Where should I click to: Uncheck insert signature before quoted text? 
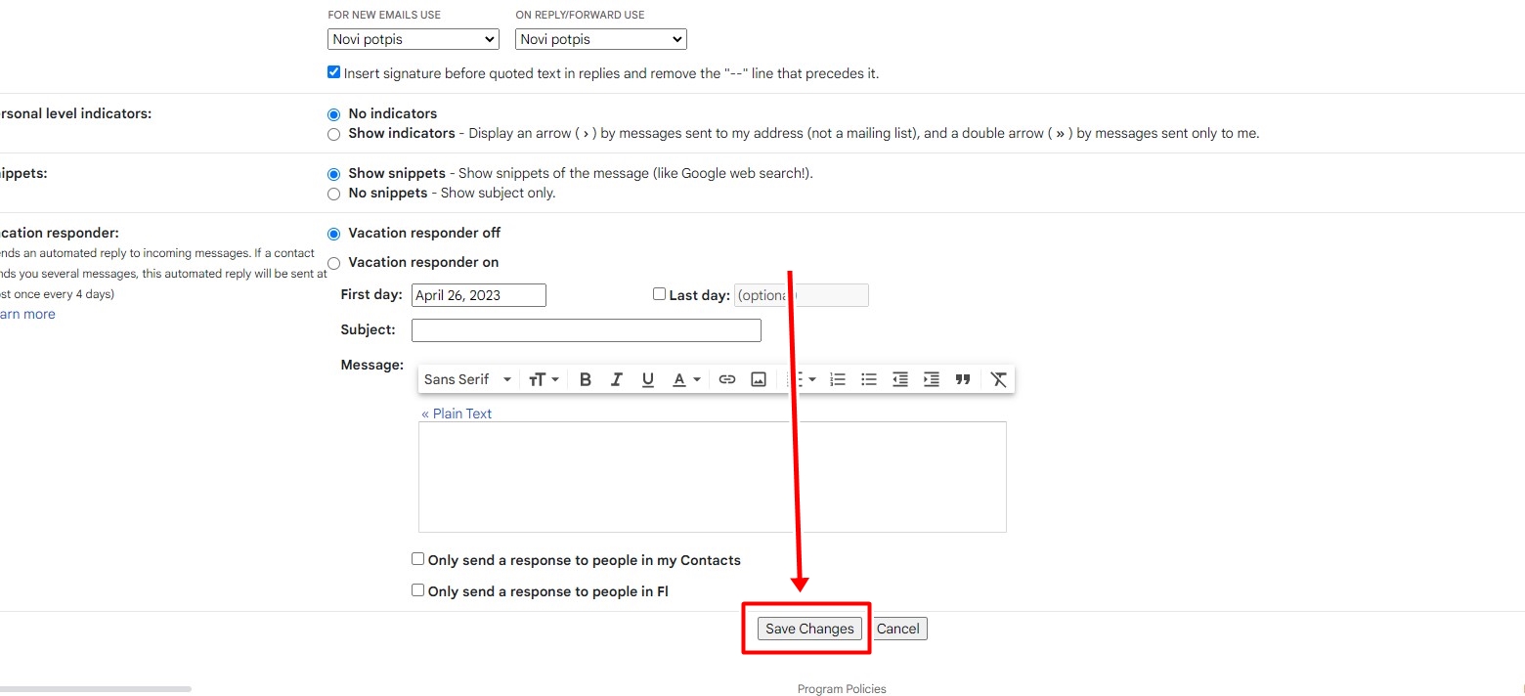coord(334,72)
